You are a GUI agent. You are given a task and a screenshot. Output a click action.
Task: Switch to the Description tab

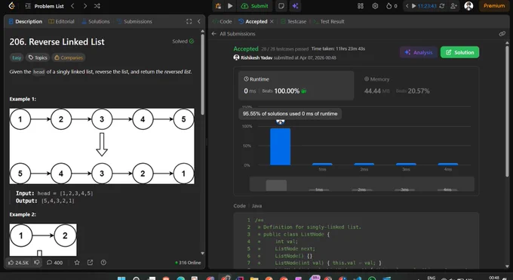[25, 21]
